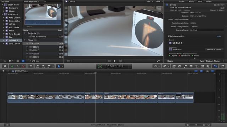This screenshot has width=227, height=127.
Task: Open clip appearance options icon
Action: (209, 125)
